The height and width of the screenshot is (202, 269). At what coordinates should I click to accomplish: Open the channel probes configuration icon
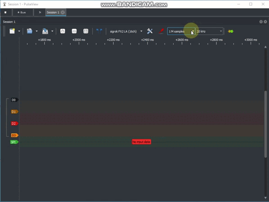[x=161, y=31]
